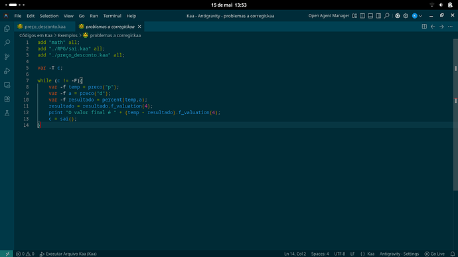This screenshot has height=257, width=458.
Task: Click the code 'add "math" all;'
Action: tap(58, 43)
